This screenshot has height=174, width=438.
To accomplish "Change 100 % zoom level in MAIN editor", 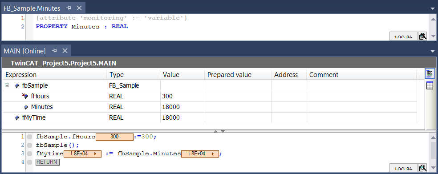I will [404, 168].
